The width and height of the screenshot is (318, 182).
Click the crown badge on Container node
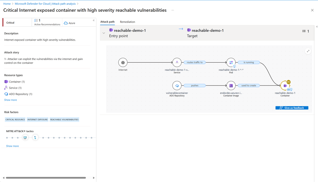click(x=289, y=82)
